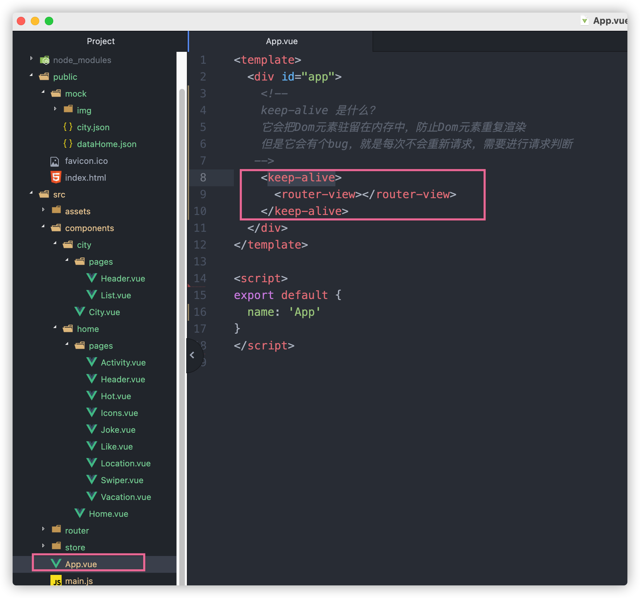
Task: Click the Vue icon next to List.vue
Action: (92, 294)
